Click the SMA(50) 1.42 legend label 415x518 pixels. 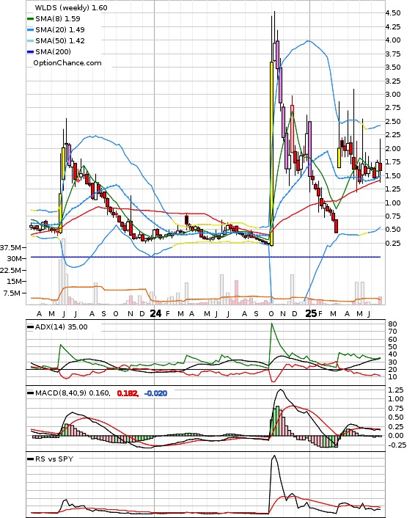tap(60, 41)
